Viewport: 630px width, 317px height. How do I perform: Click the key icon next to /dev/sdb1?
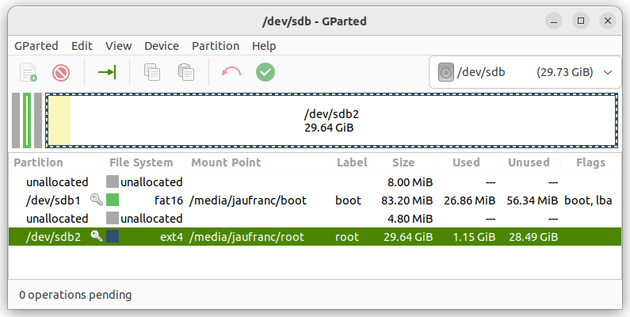[x=97, y=200]
